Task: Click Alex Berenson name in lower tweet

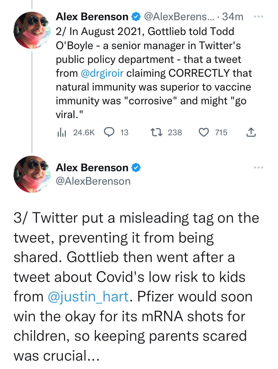Action: click(92, 168)
